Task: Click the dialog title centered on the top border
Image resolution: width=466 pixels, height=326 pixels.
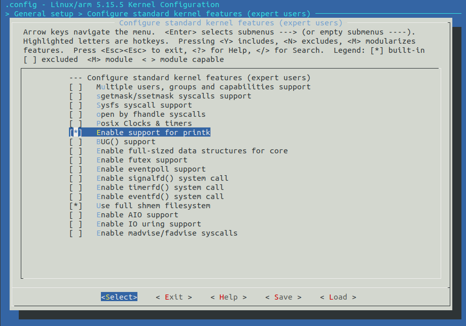Action: 231,23
